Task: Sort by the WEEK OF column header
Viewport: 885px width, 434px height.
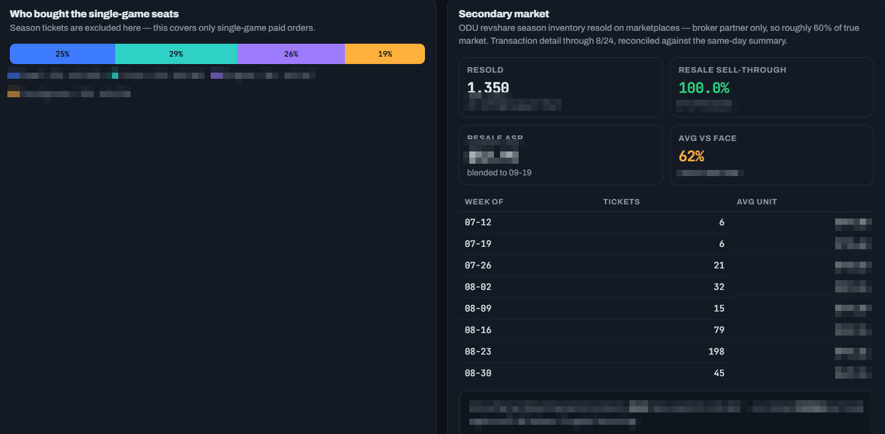Action: (x=484, y=202)
